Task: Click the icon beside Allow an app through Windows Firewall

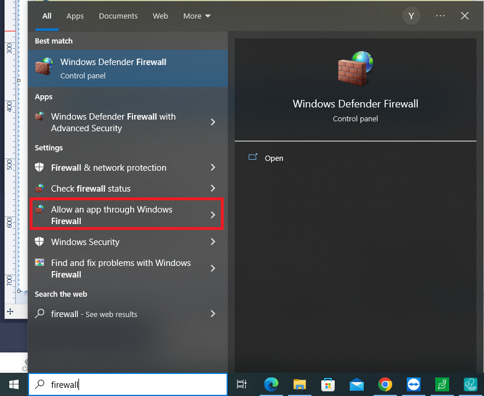Action: click(x=40, y=209)
